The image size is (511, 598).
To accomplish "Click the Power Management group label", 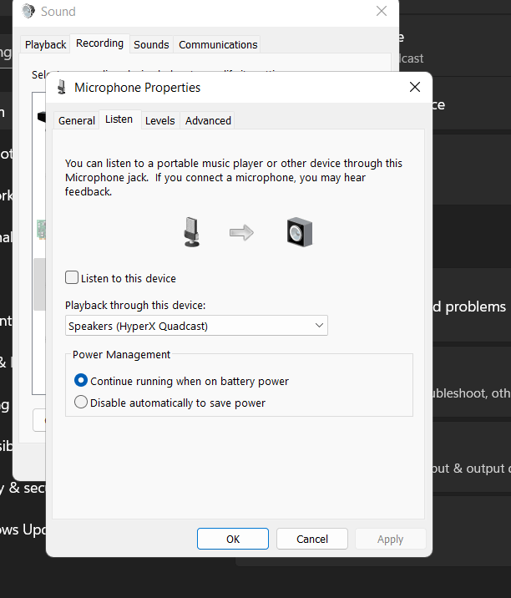I will coord(121,355).
